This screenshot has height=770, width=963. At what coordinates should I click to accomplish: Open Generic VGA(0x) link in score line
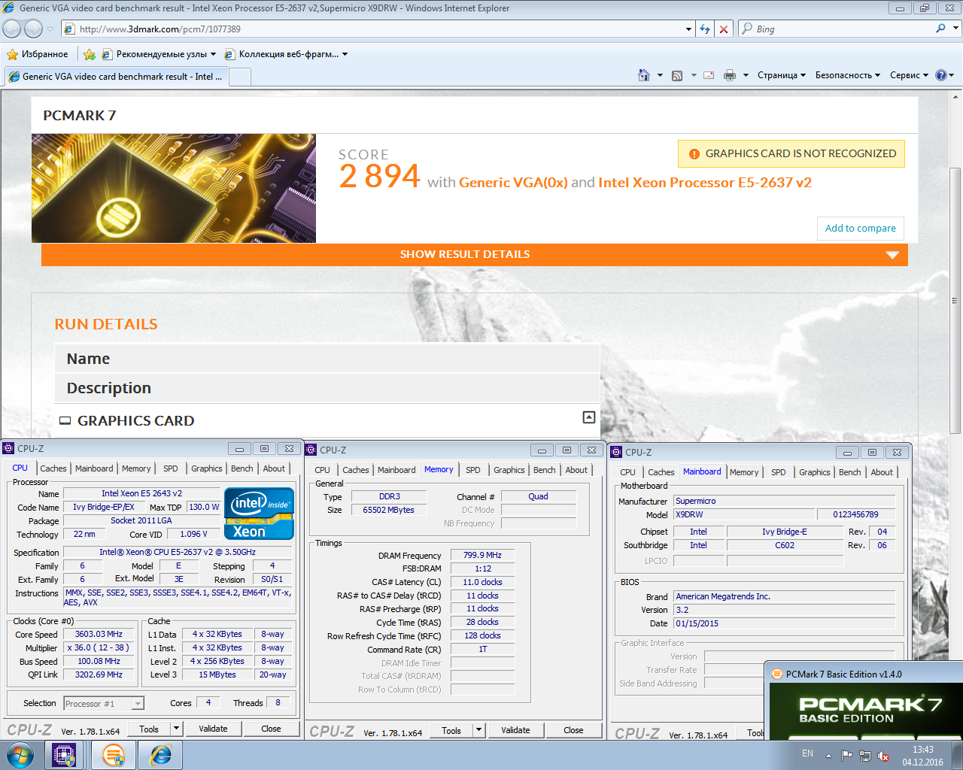pos(513,183)
